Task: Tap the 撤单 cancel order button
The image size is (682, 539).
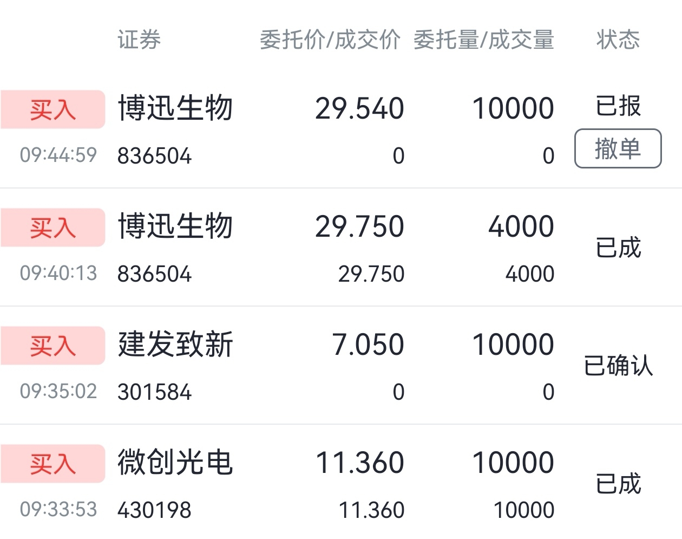Action: tap(618, 148)
